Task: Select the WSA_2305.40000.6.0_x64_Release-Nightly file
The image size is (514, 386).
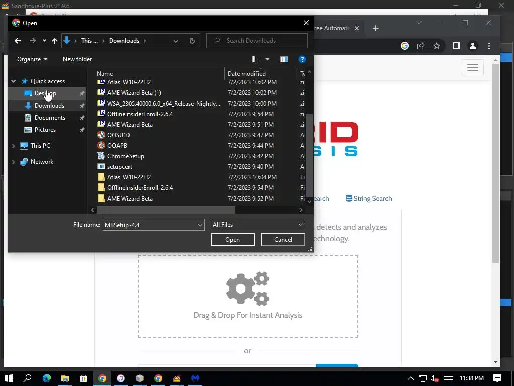Action: [164, 104]
